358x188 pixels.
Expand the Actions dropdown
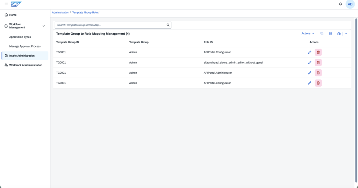tap(308, 34)
